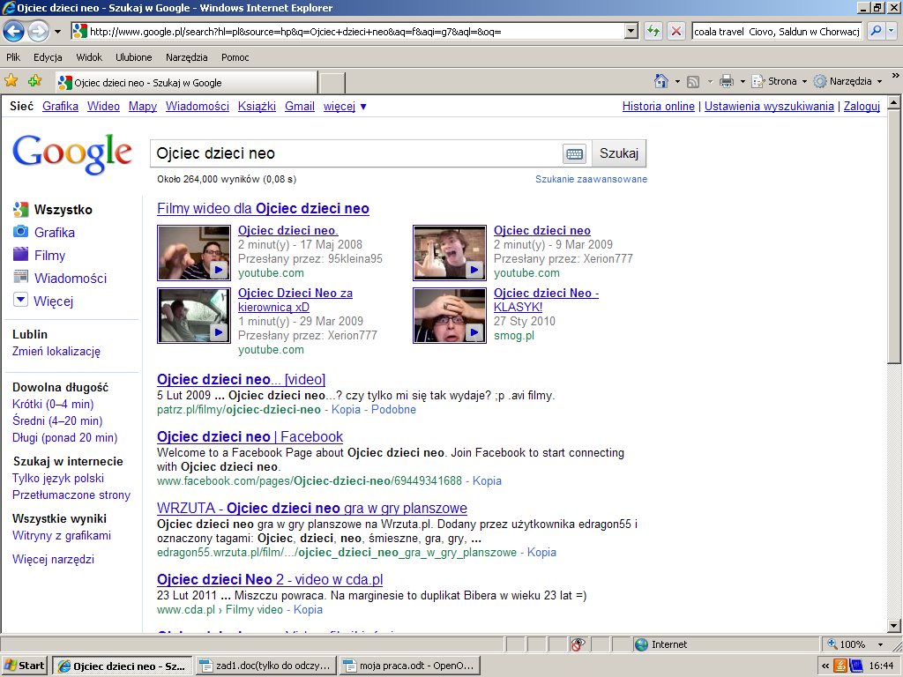Screen dimensions: 903x677
Task: Open the Szukanie zaawansowane link
Action: 591,179
